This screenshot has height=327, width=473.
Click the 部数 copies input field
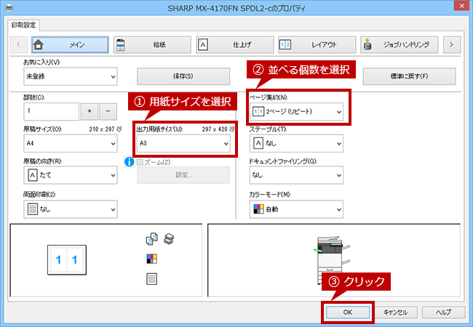point(51,111)
